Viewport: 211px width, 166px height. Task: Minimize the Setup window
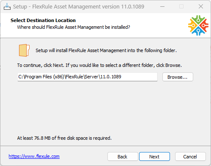162,6
